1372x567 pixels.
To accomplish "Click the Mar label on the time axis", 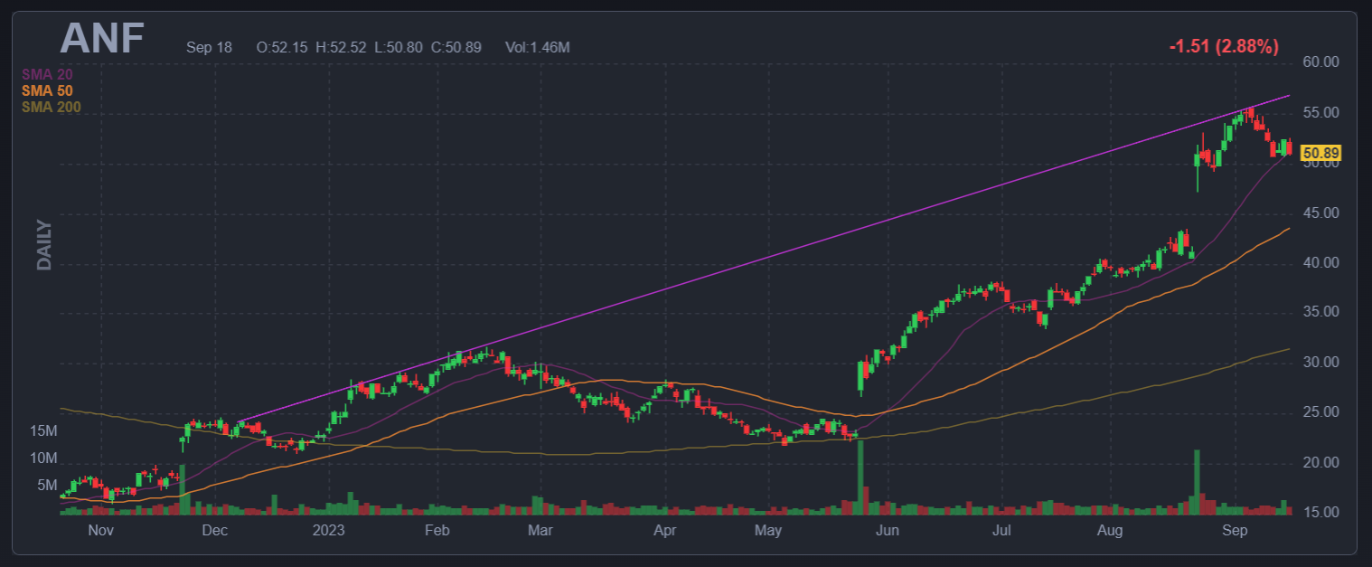I will tap(540, 531).
